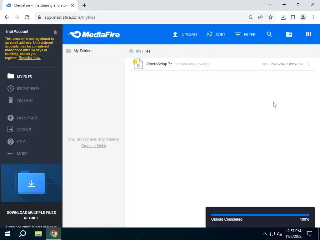The height and width of the screenshot is (240, 320).
Task: Open Chrome three-dot menu
Action: tap(313, 17)
